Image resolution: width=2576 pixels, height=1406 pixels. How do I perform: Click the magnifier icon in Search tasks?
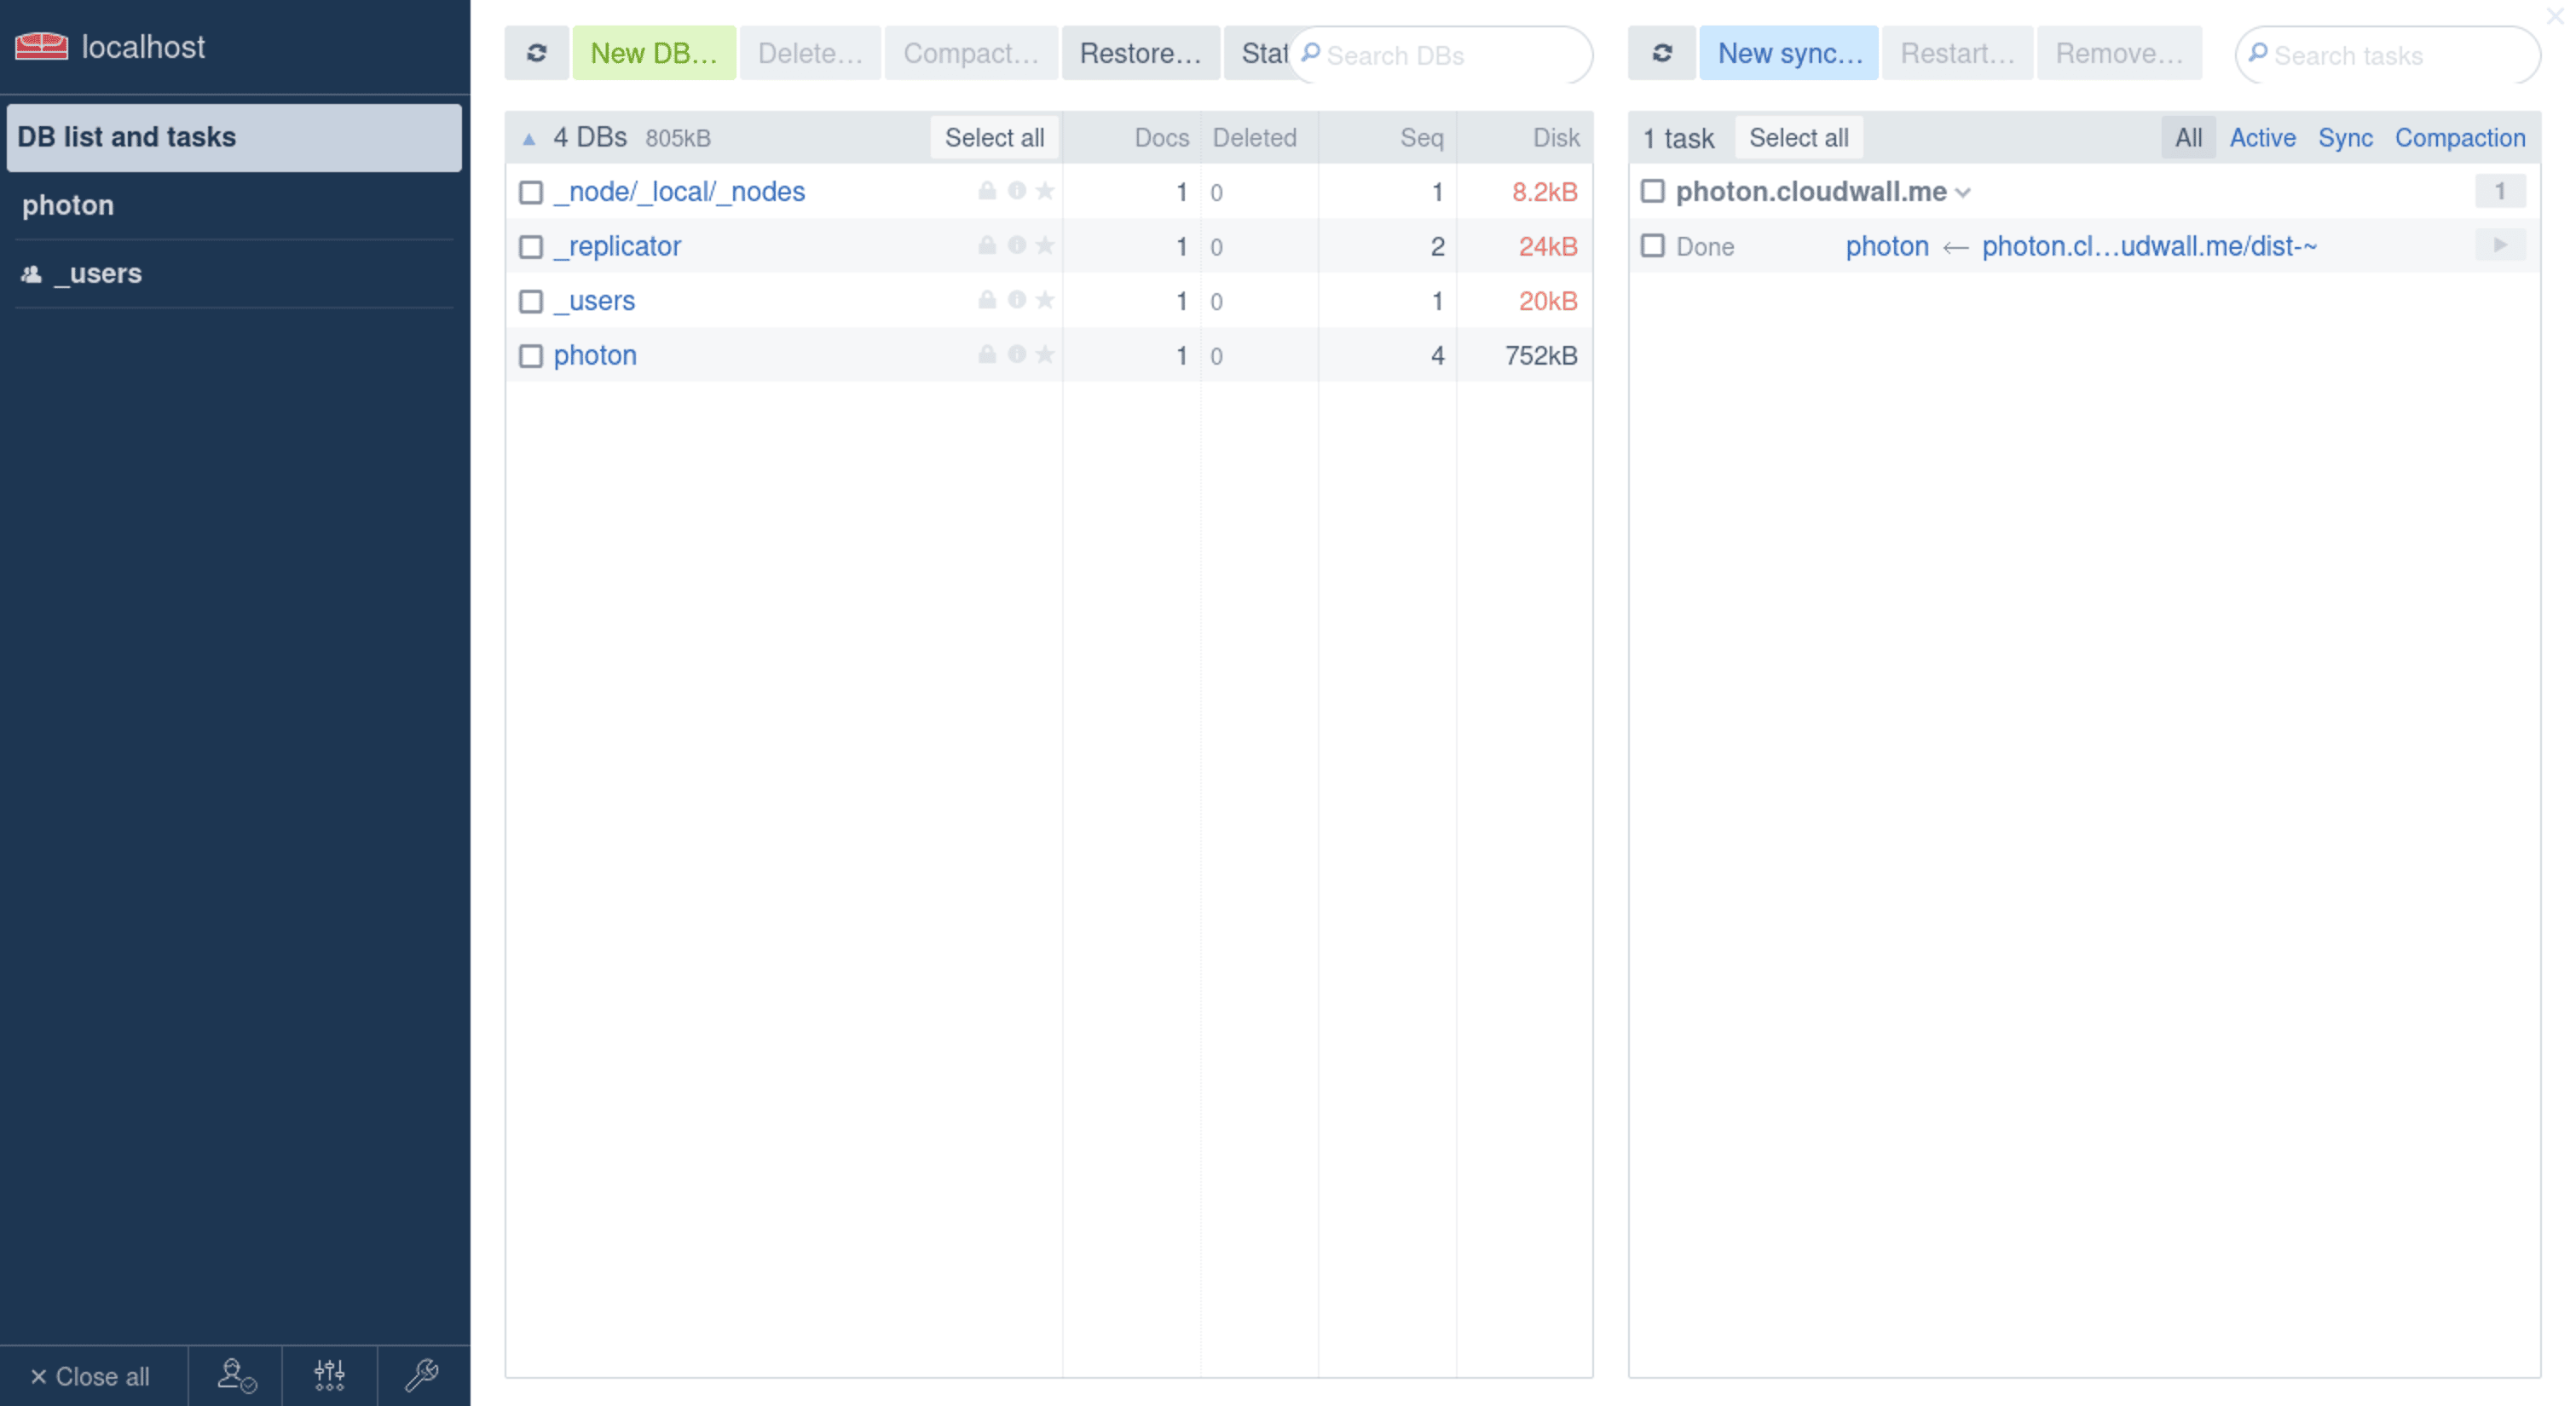click(2257, 53)
